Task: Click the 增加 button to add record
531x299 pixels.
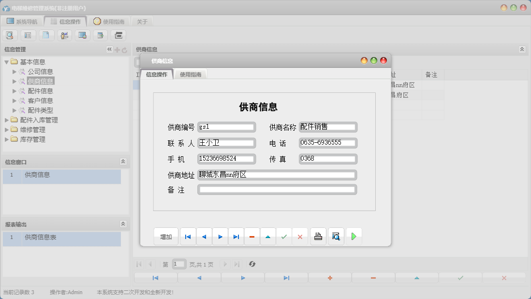Action: (165, 236)
